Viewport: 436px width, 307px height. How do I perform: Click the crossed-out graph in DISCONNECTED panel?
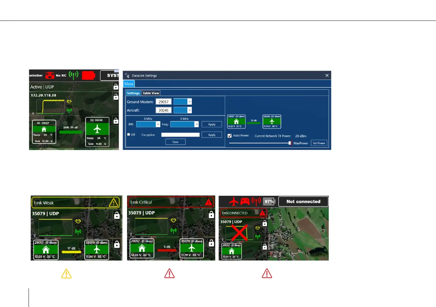[239, 233]
